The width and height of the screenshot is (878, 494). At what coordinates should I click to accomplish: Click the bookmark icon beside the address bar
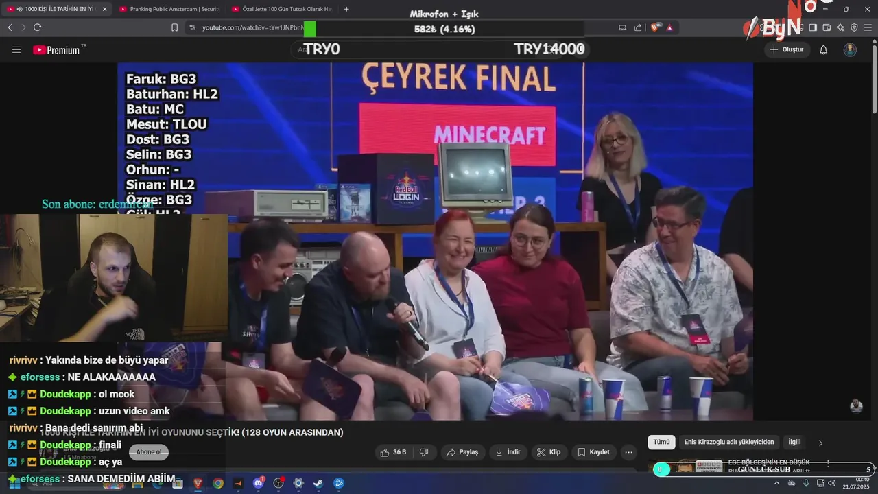174,27
